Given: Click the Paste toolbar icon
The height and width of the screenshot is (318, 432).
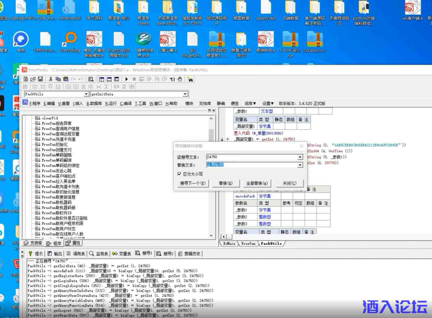Looking at the screenshot, I should [66, 79].
